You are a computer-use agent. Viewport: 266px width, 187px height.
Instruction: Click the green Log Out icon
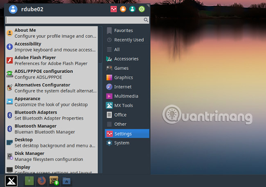142,9
